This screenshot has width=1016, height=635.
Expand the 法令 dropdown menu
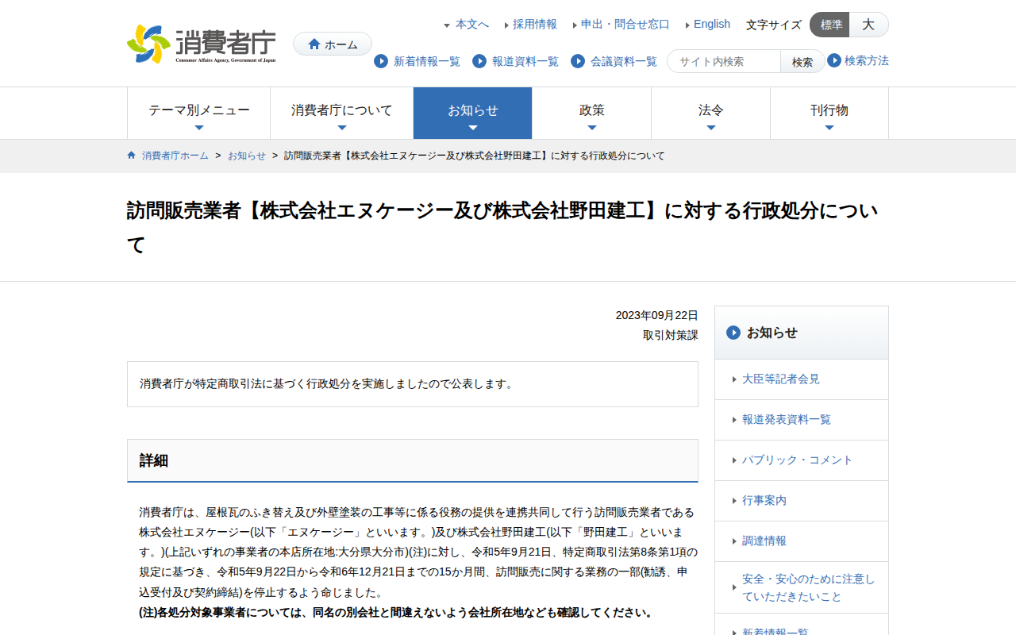pyautogui.click(x=711, y=113)
